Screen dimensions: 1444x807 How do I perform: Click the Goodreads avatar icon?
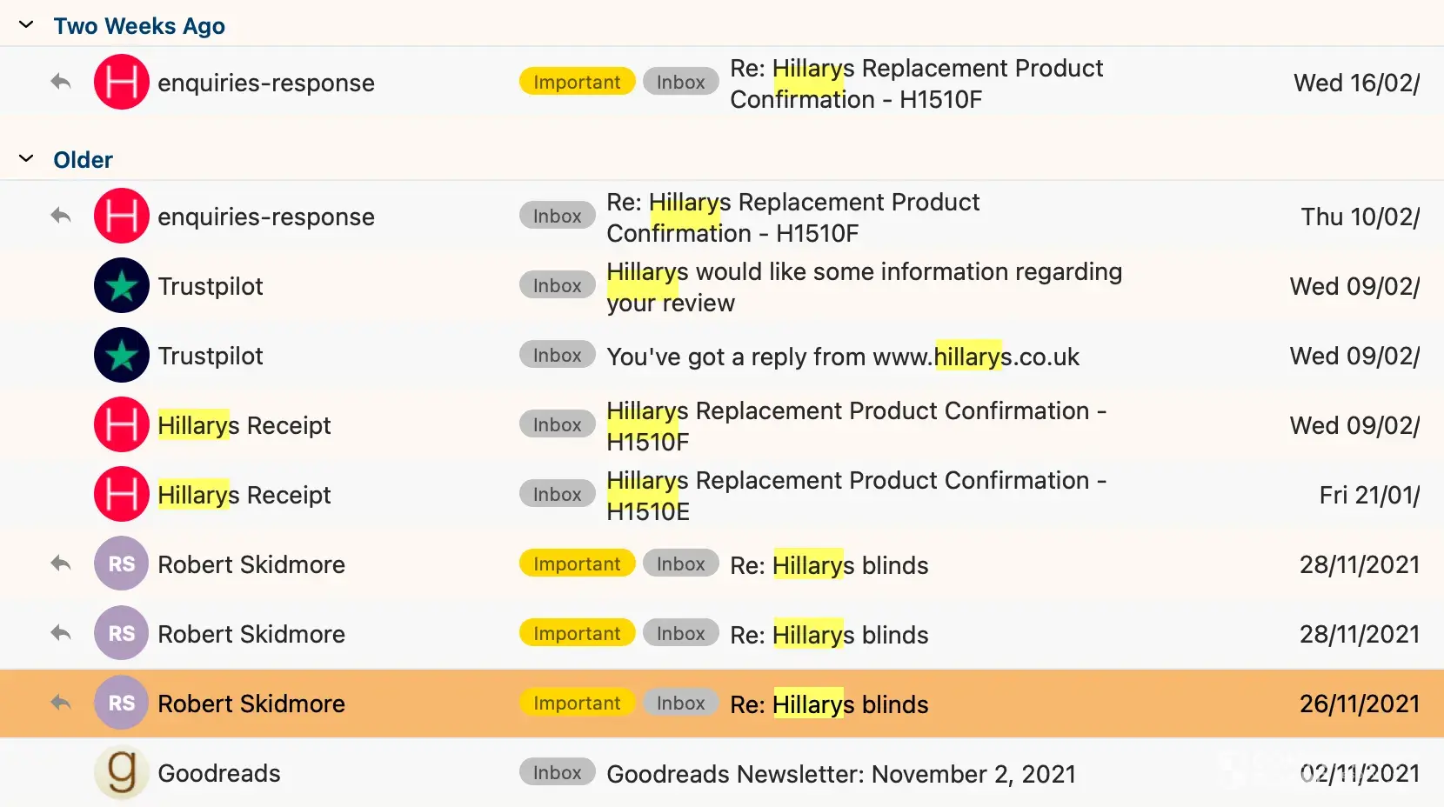point(122,772)
